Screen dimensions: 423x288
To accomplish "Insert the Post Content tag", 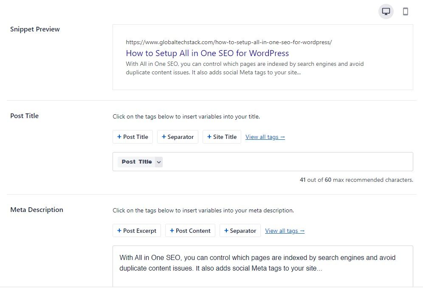I will pyautogui.click(x=190, y=231).
